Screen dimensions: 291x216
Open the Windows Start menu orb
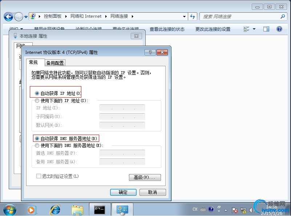point(10,210)
